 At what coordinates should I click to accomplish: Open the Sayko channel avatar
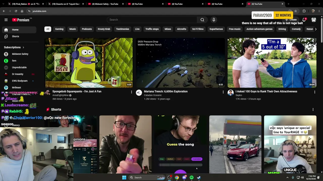(x=230, y=93)
